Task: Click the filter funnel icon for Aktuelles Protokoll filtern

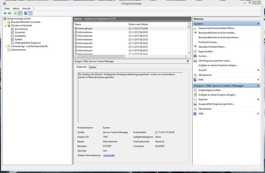Action: click(x=195, y=47)
